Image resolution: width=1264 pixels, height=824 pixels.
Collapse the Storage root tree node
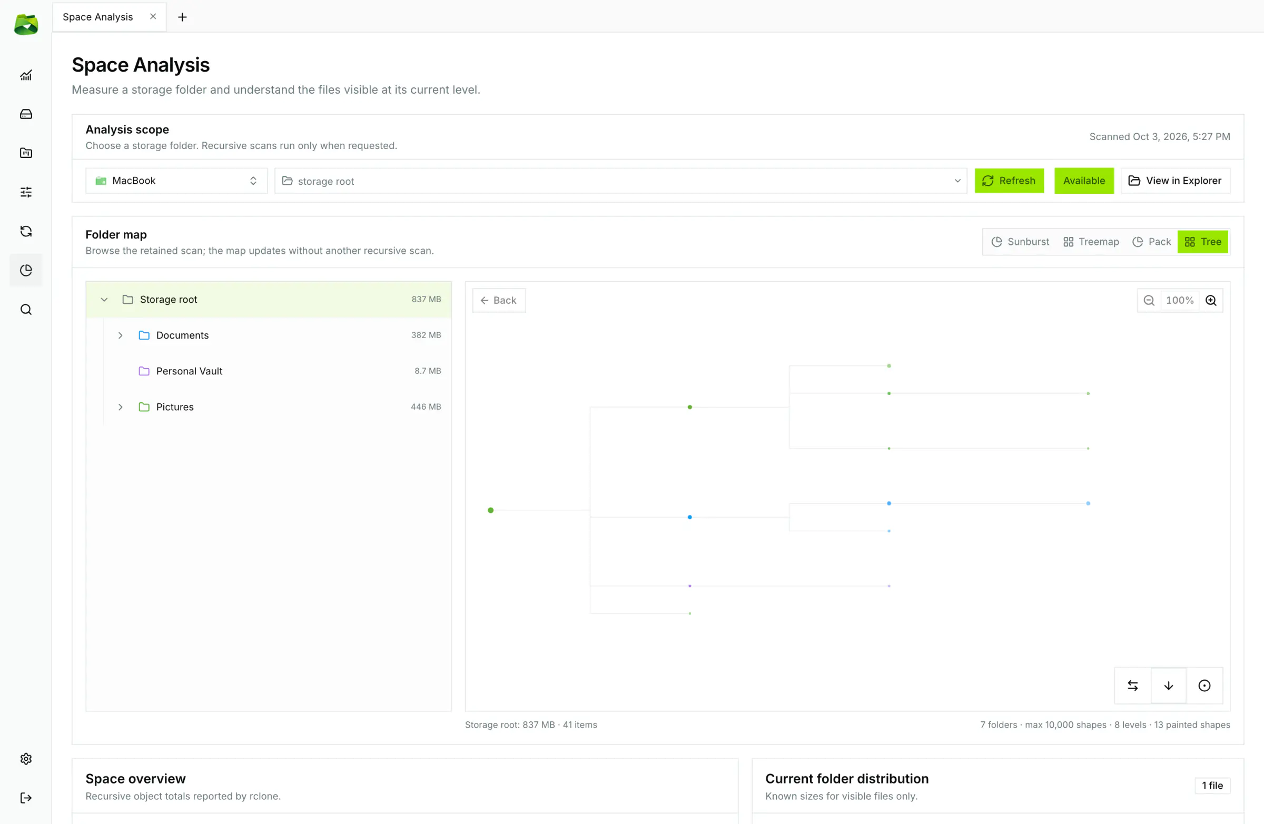[104, 300]
